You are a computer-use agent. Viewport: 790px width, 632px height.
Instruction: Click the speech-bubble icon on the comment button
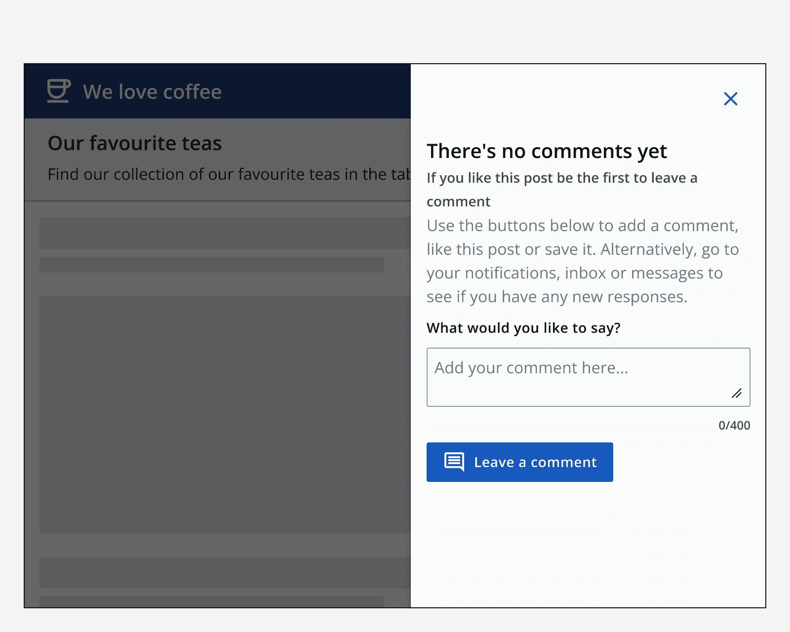454,462
